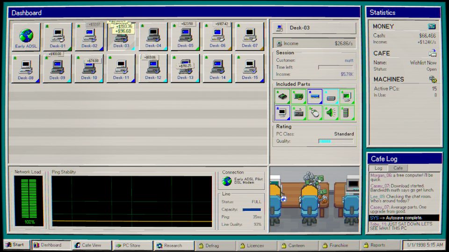449x252 pixels.
Task: Open the CPU chip part in Included Parts
Action: [x=282, y=96]
